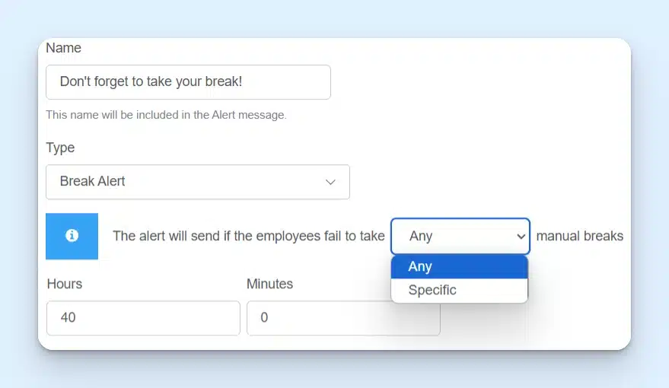Click "The alert will send" description text
Image resolution: width=669 pixels, height=388 pixels.
[248, 236]
